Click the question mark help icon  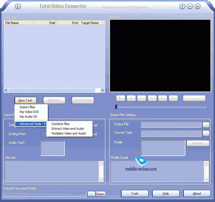coord(182,6)
